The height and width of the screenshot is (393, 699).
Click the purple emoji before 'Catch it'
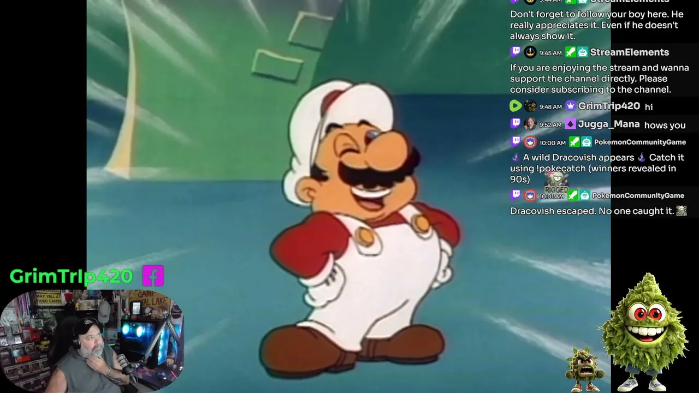tap(642, 157)
